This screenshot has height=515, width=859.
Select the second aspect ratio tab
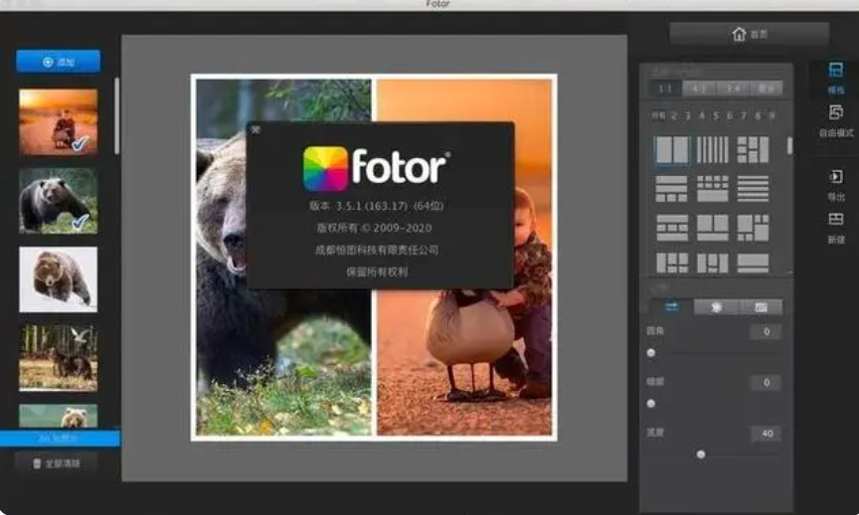[699, 88]
